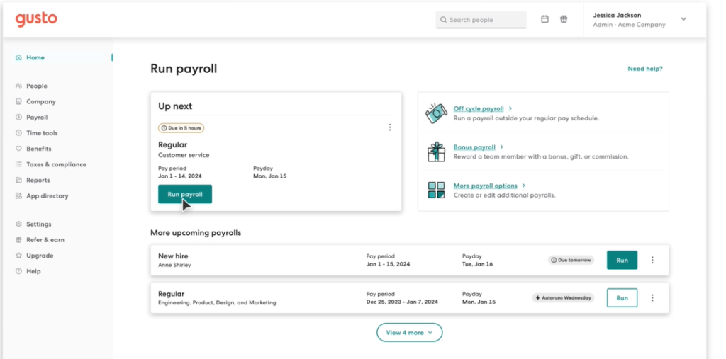Click the gift icon in the header

pos(564,19)
